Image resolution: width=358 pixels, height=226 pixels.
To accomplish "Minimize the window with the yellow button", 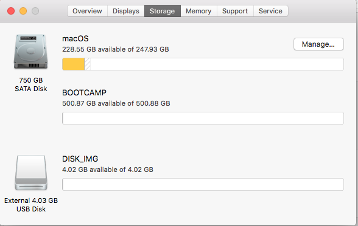I will 23,11.
